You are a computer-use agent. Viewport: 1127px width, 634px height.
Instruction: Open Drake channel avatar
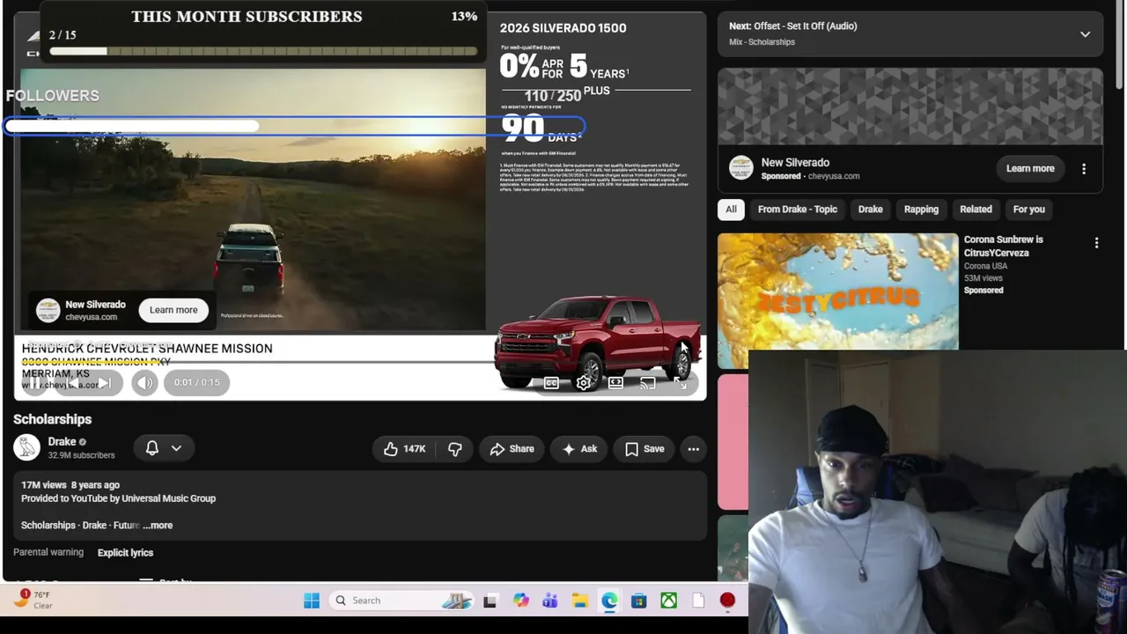(x=26, y=447)
